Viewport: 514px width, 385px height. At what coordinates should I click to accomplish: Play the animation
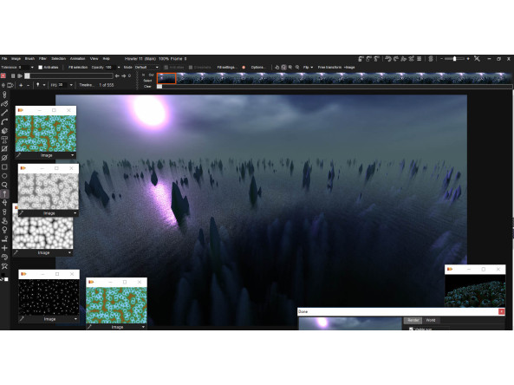(x=20, y=75)
